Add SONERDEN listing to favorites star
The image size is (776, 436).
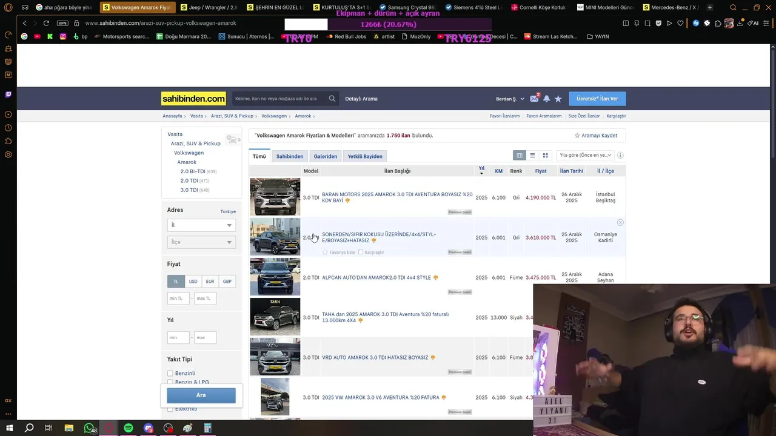[x=325, y=252]
